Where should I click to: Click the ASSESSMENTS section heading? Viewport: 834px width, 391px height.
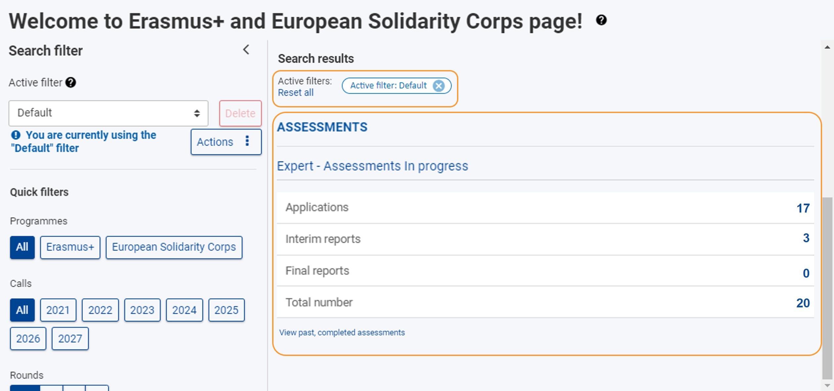[322, 127]
